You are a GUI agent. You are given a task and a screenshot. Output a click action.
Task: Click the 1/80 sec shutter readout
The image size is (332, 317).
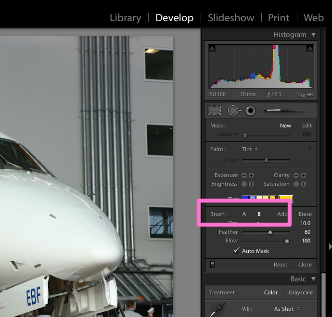[305, 94]
